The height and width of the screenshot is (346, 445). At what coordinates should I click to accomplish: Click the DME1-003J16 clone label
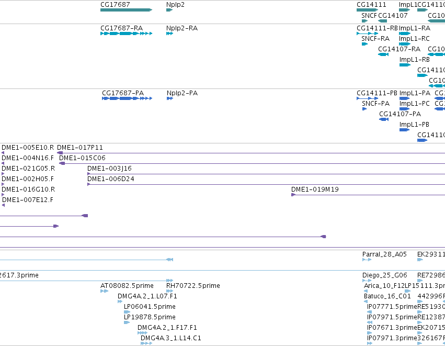coord(109,169)
